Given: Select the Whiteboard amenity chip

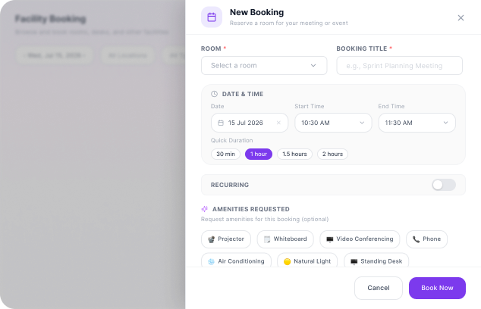Looking at the screenshot, I should pyautogui.click(x=285, y=239).
